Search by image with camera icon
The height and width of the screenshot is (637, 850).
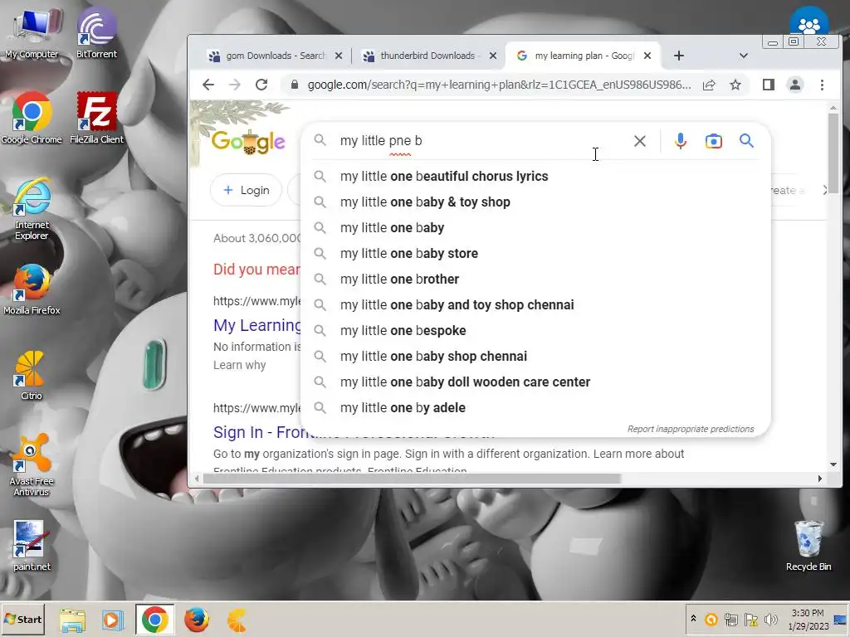(713, 141)
